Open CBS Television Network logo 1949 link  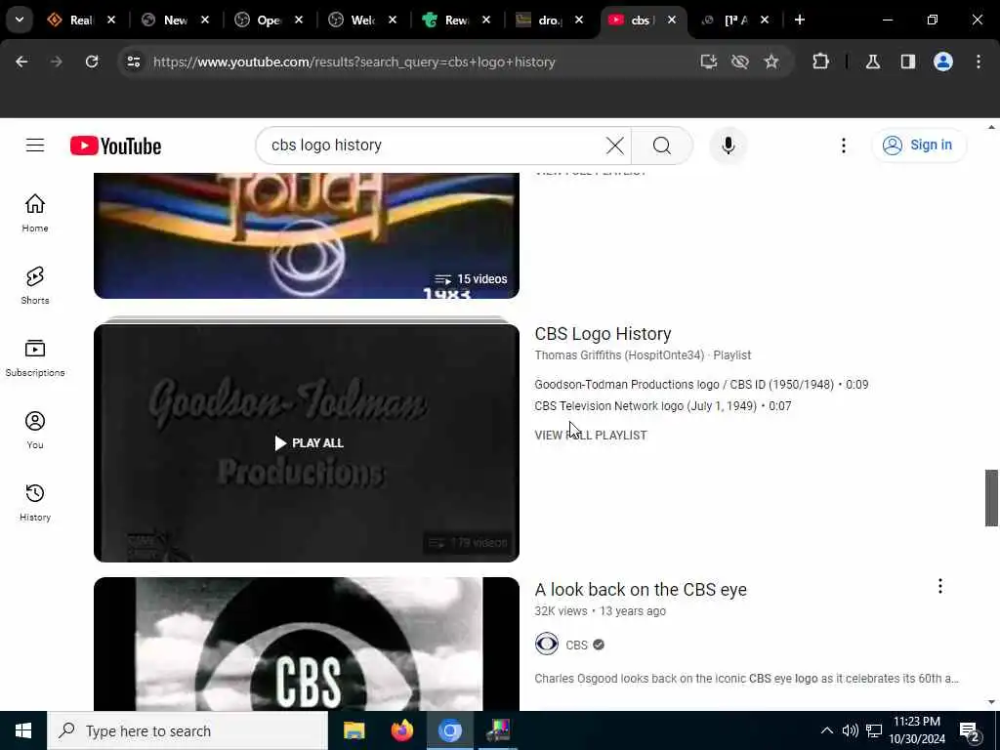pyautogui.click(x=663, y=405)
